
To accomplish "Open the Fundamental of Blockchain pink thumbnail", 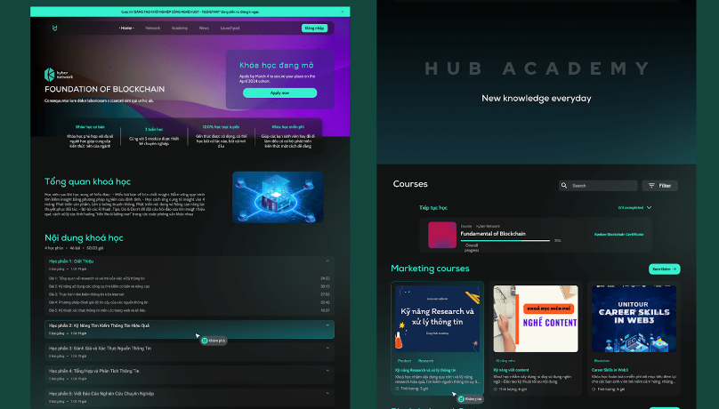I will click(442, 235).
